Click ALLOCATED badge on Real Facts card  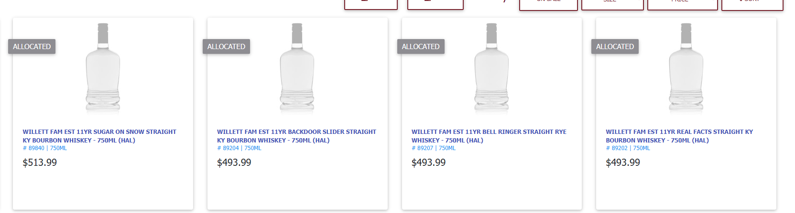point(615,46)
